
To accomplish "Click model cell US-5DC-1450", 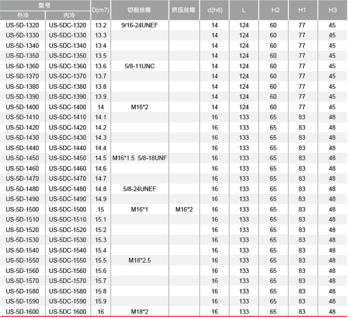I will (68, 158).
